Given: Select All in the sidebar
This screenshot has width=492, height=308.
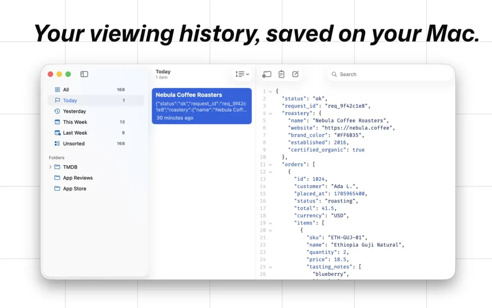Looking at the screenshot, I should tap(96, 89).
